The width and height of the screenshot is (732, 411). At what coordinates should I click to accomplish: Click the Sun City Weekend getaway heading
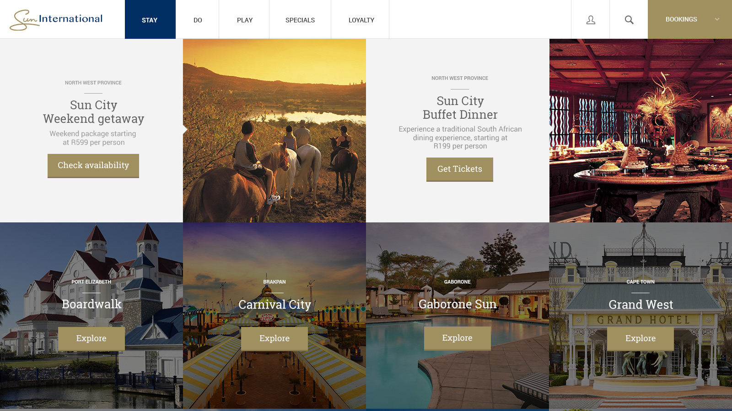pyautogui.click(x=93, y=112)
